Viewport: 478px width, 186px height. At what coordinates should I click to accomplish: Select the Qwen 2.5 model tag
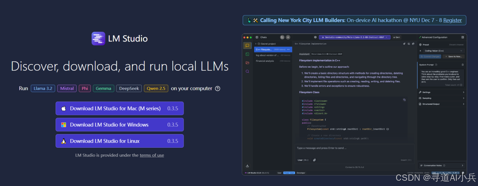coord(156,88)
